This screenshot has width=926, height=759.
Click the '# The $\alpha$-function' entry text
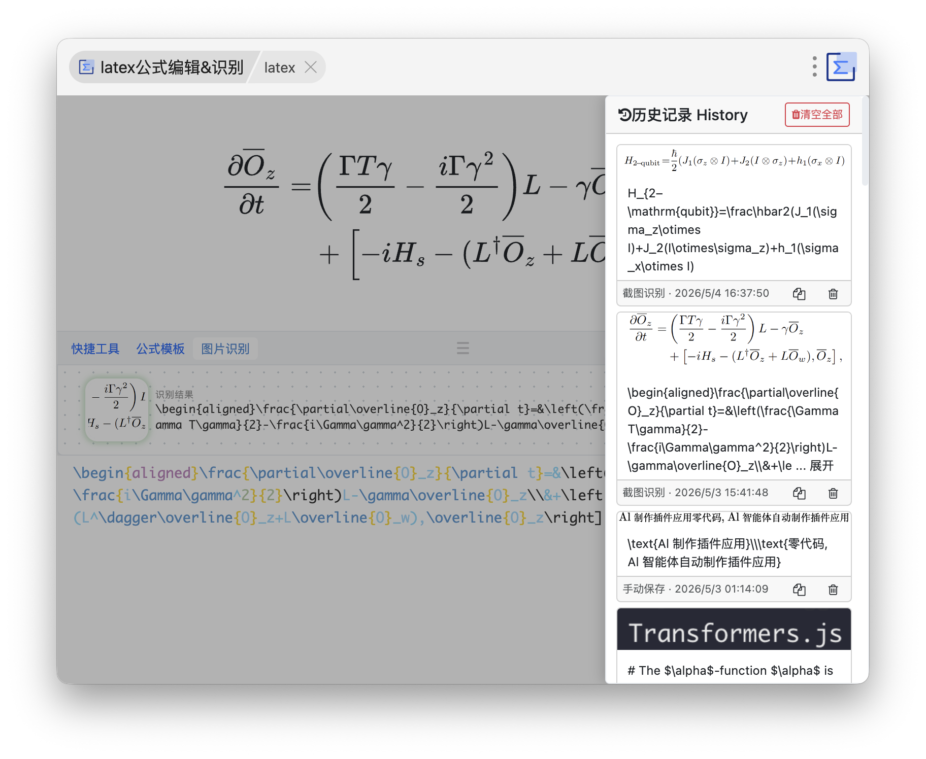pos(730,671)
